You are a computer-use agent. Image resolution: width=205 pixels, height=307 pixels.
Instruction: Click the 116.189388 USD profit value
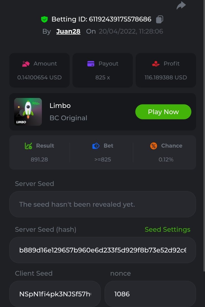pyautogui.click(x=166, y=77)
